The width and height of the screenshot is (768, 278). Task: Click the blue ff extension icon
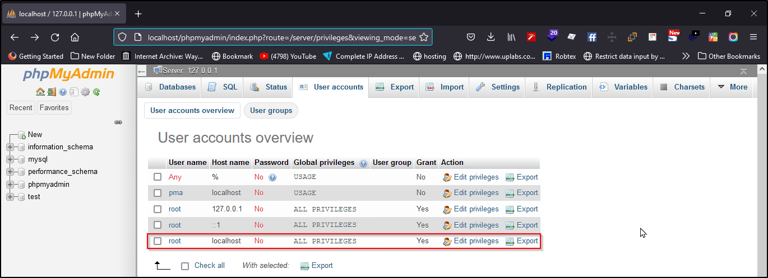click(591, 37)
